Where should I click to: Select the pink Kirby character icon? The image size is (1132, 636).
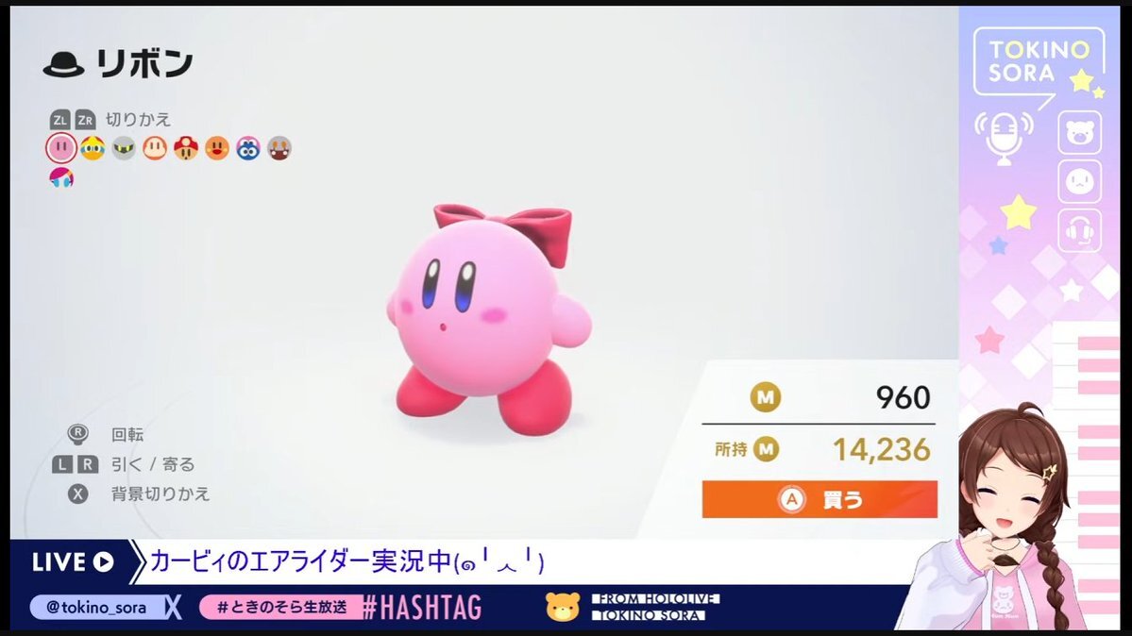point(61,149)
